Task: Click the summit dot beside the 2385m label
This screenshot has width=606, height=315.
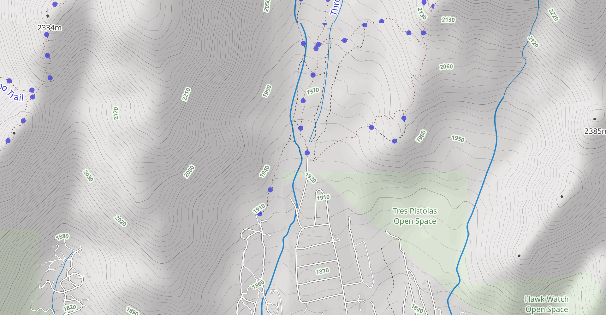Action: (595, 119)
